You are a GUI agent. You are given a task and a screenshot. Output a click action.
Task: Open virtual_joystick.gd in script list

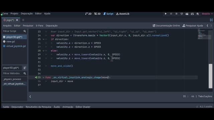(14, 46)
